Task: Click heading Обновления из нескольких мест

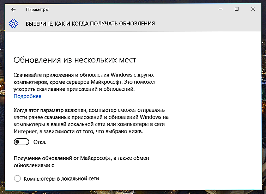Action: click(x=75, y=60)
